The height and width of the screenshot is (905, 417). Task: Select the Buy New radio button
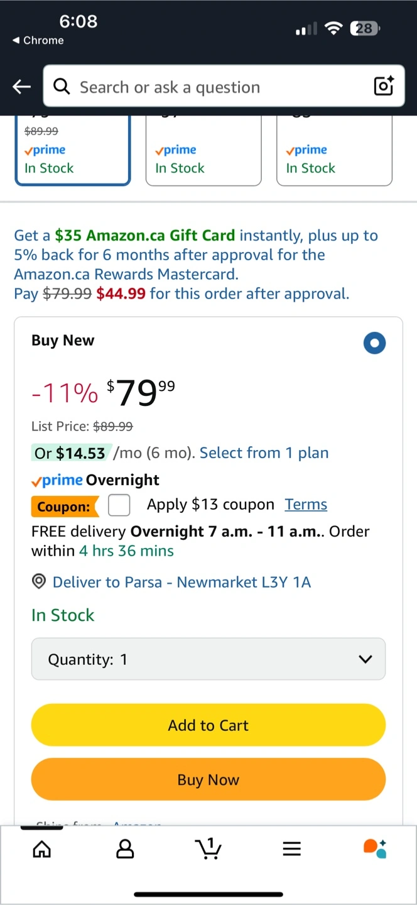(x=374, y=343)
